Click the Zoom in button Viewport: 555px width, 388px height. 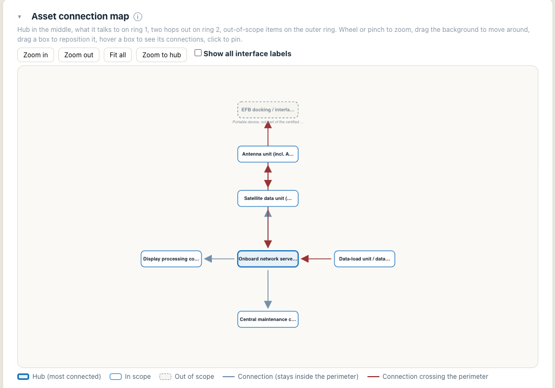(x=35, y=55)
